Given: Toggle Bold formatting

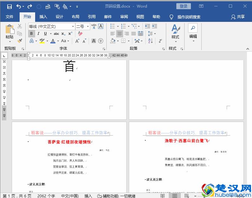Looking at the screenshot, I should (x=32, y=34).
